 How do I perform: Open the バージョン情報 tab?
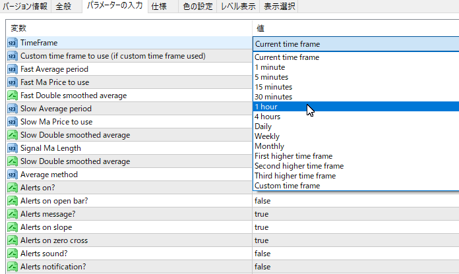click(x=26, y=7)
